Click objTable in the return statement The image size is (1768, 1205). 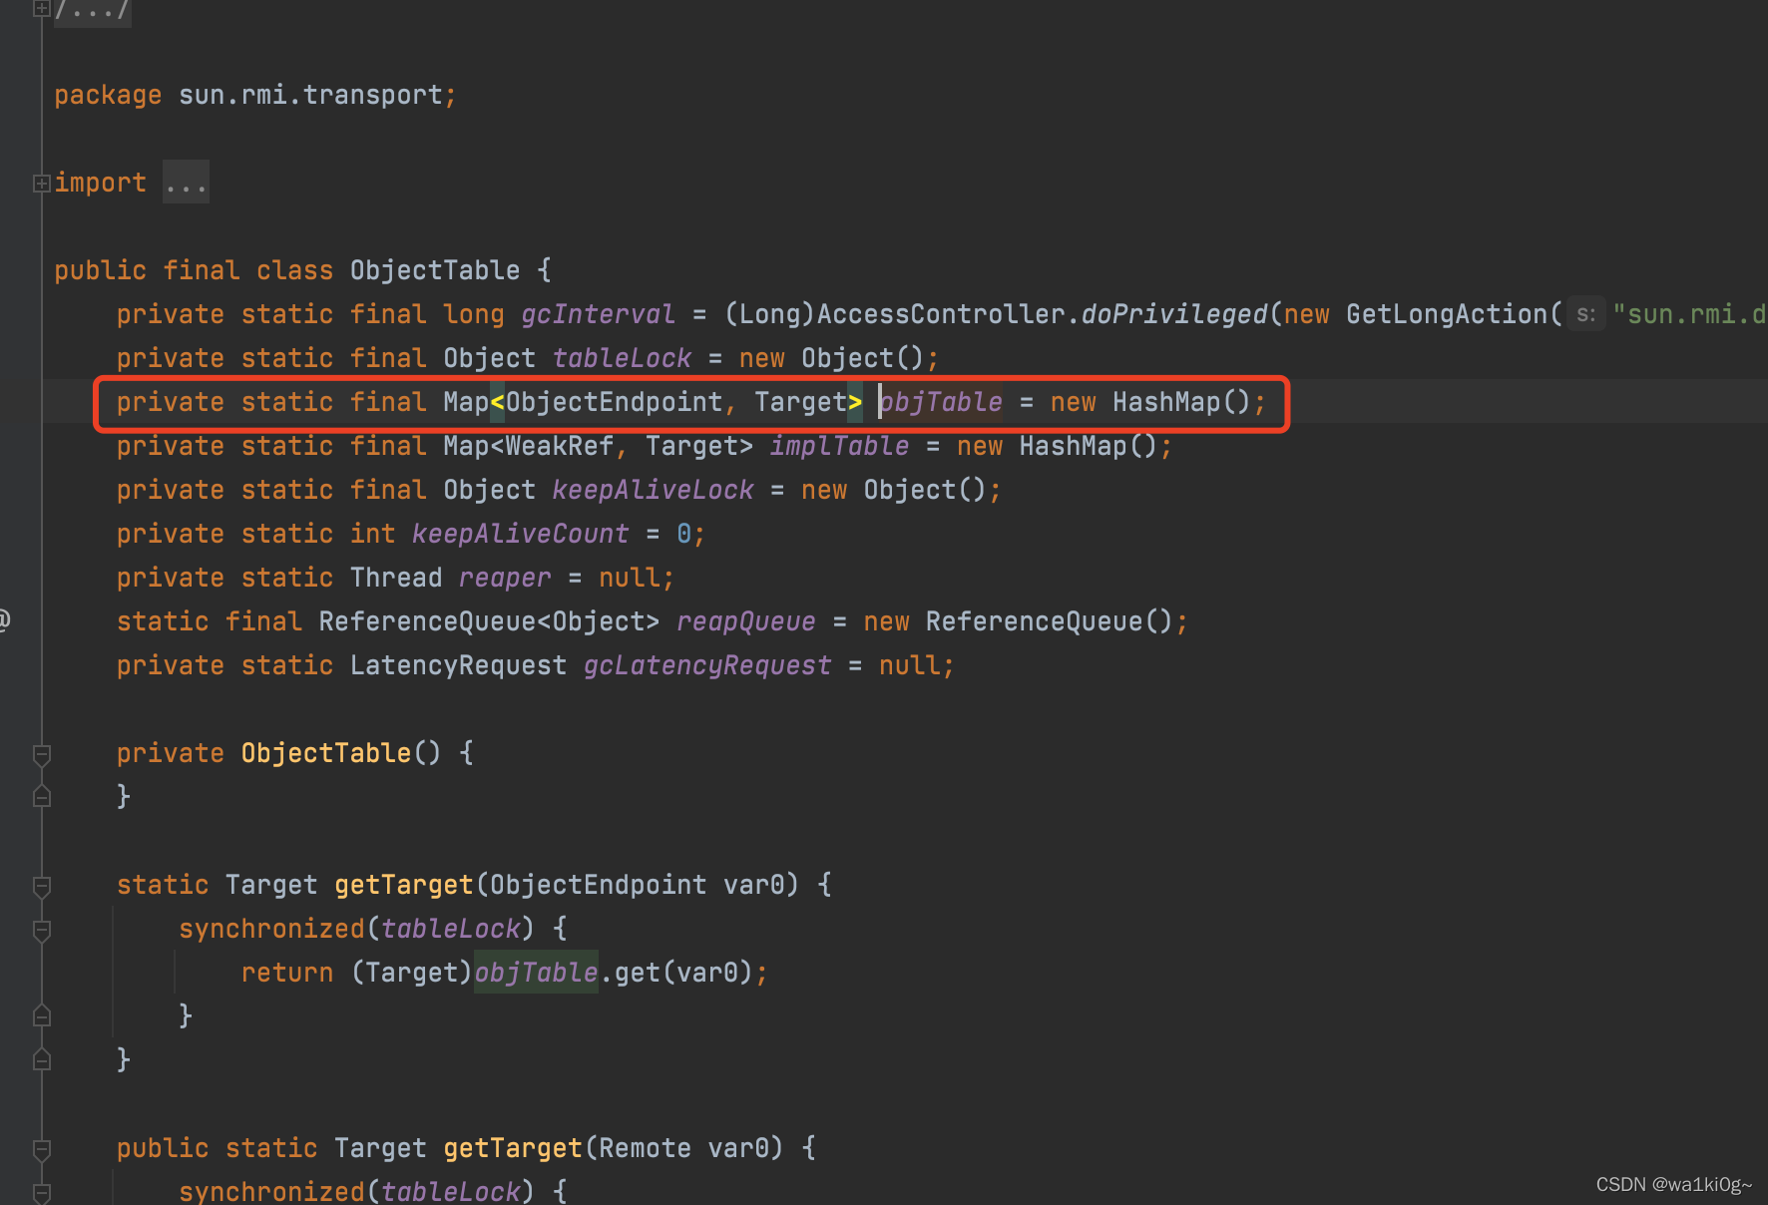tap(536, 973)
